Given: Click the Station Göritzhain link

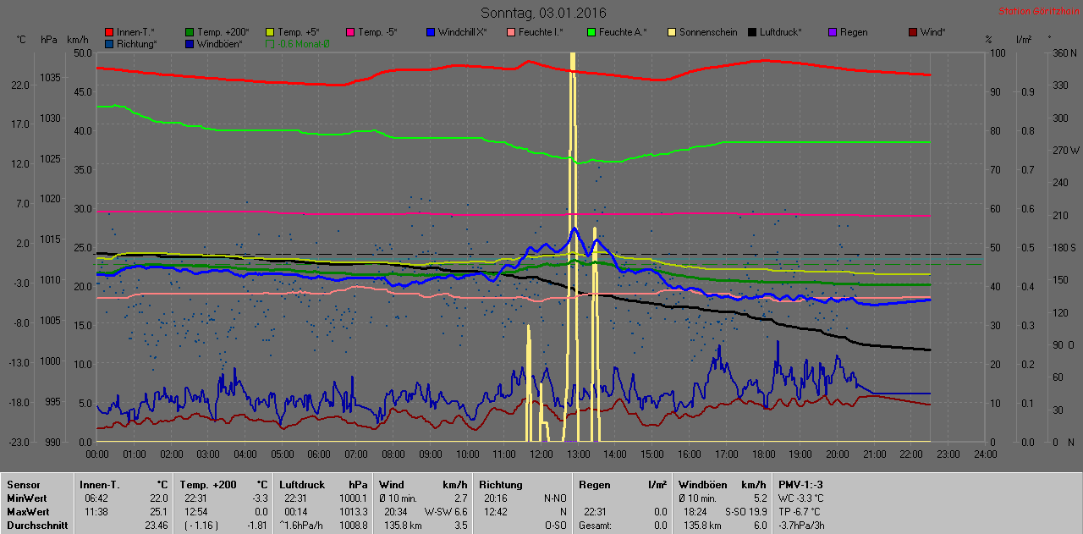Looking at the screenshot, I should 1038,11.
